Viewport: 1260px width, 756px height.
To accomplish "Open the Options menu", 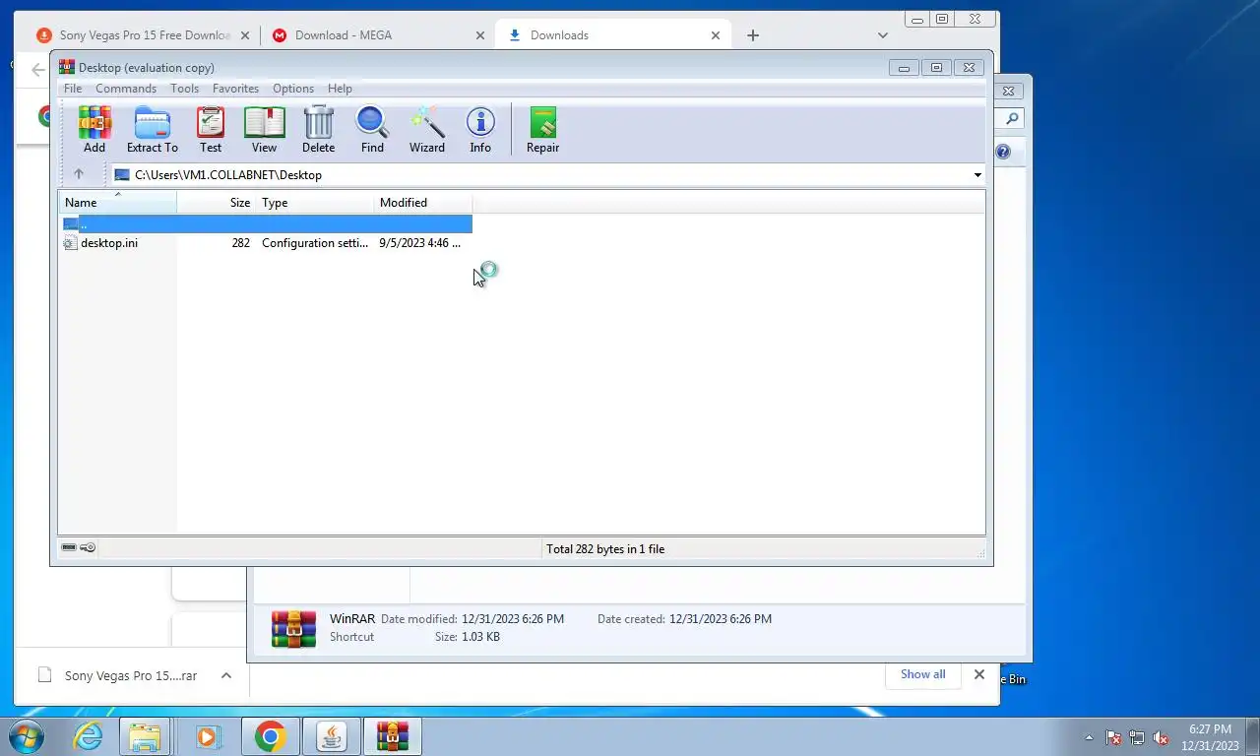I will [293, 89].
